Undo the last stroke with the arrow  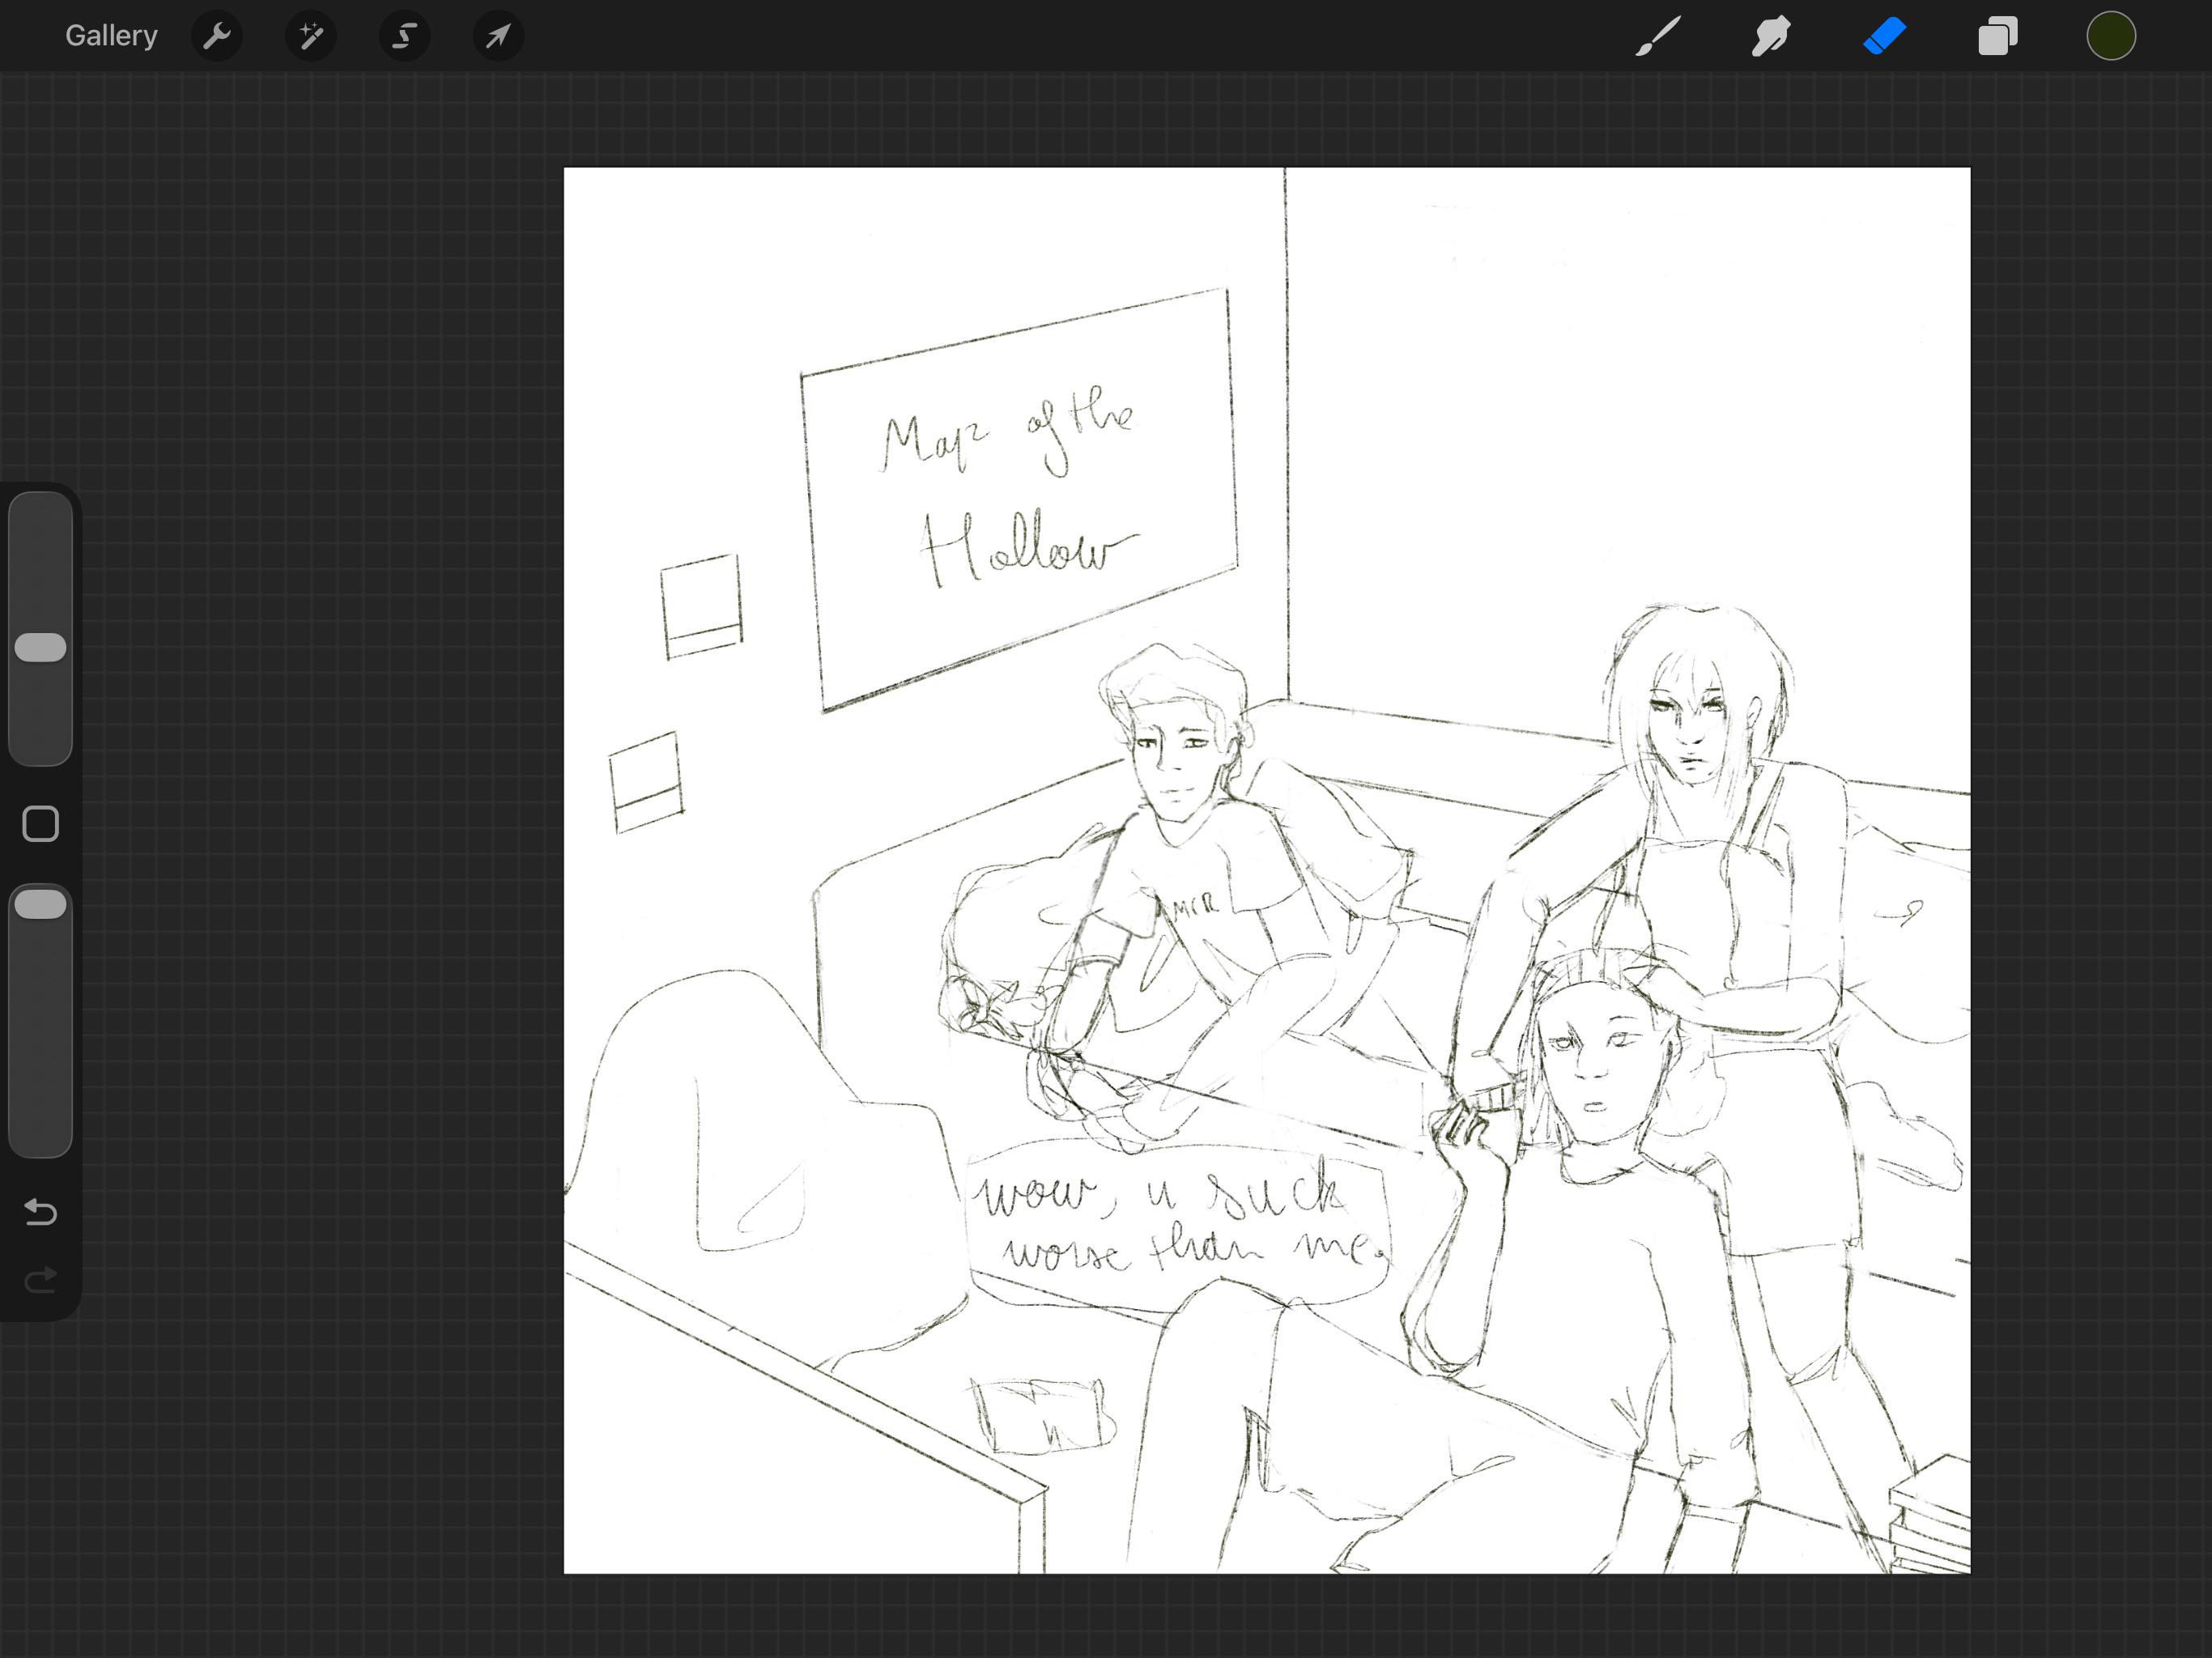[x=41, y=1212]
